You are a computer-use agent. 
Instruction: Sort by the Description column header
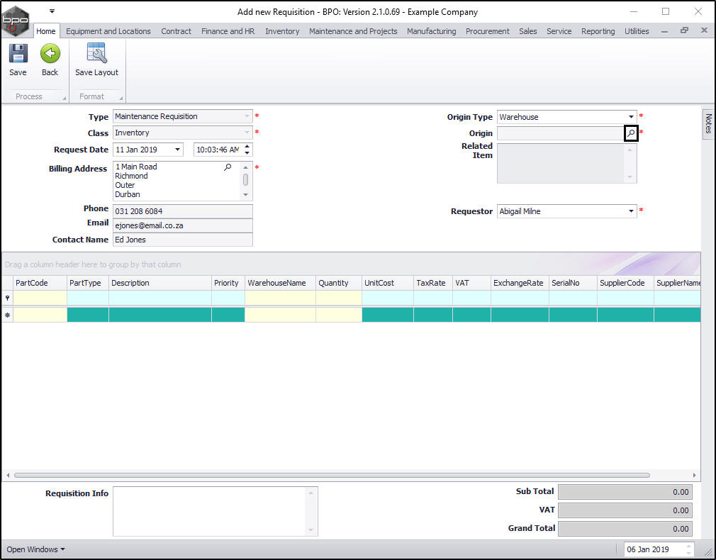click(x=160, y=283)
